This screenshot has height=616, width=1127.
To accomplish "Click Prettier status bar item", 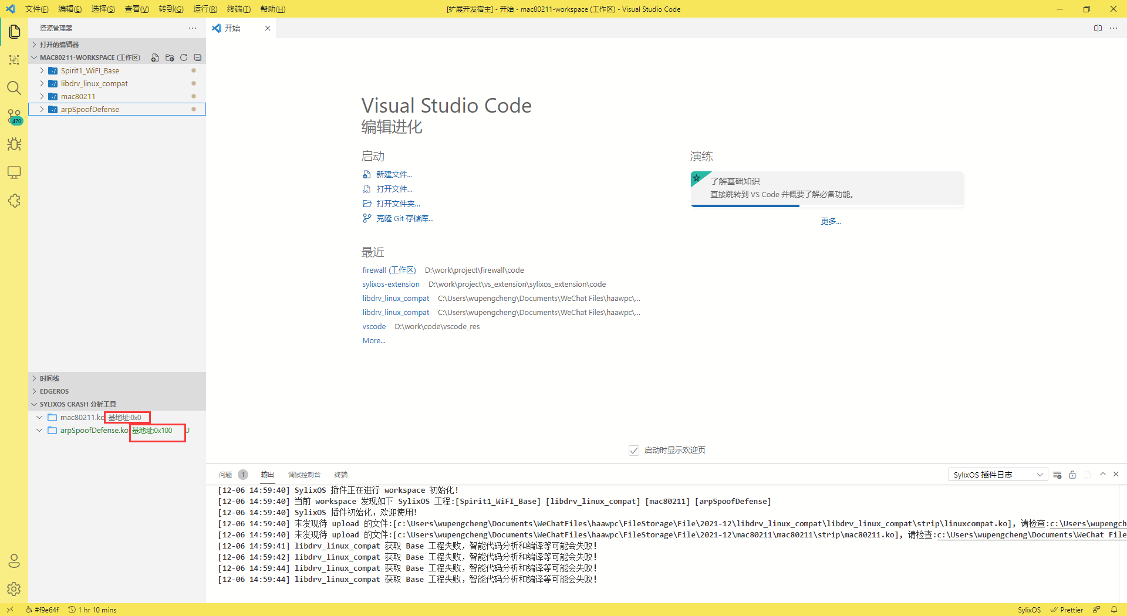I will coord(1067,610).
